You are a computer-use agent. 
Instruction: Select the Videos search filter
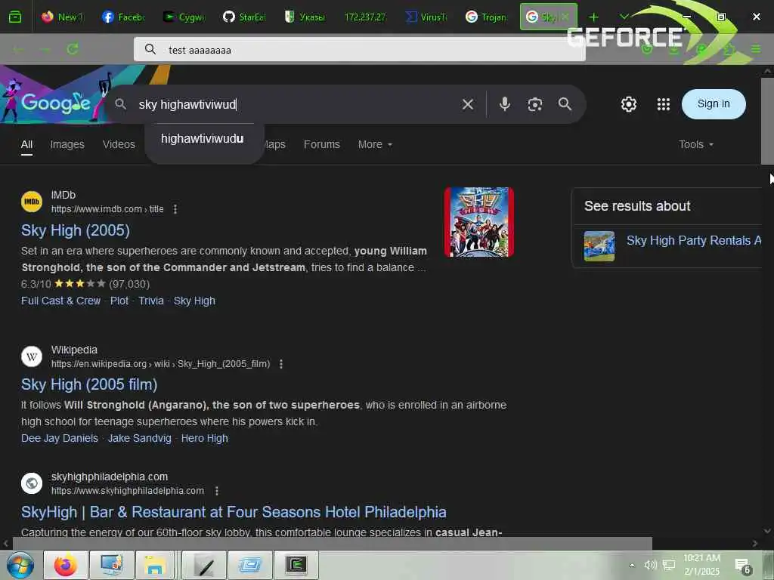coord(119,144)
